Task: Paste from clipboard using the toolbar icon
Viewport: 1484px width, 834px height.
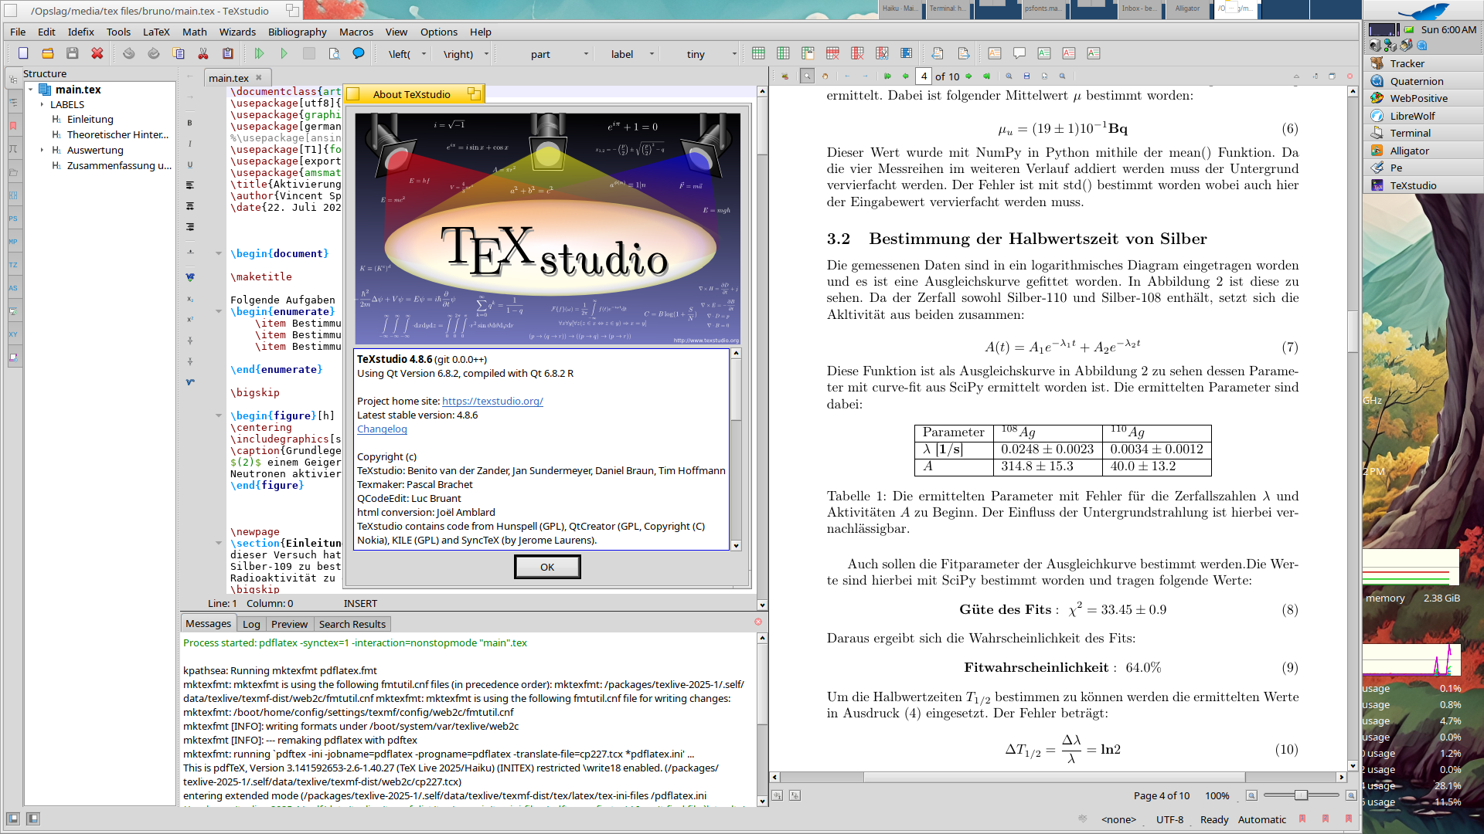Action: coord(228,53)
